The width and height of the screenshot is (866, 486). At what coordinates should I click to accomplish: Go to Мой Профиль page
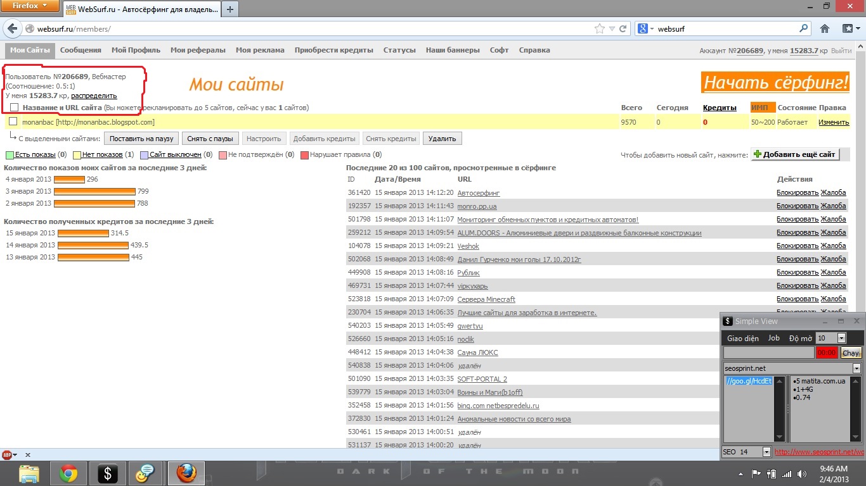pyautogui.click(x=136, y=51)
